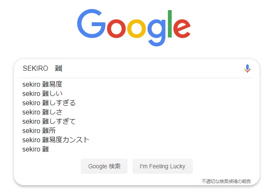Viewport: 279px width, 194px height.
Task: Click the "Google 検索" button
Action: pos(104,166)
